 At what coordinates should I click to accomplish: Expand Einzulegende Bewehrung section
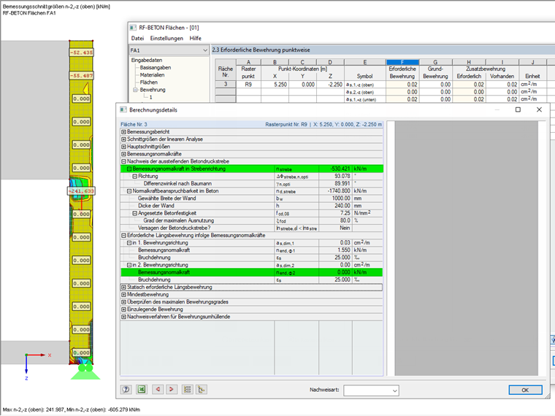point(123,309)
